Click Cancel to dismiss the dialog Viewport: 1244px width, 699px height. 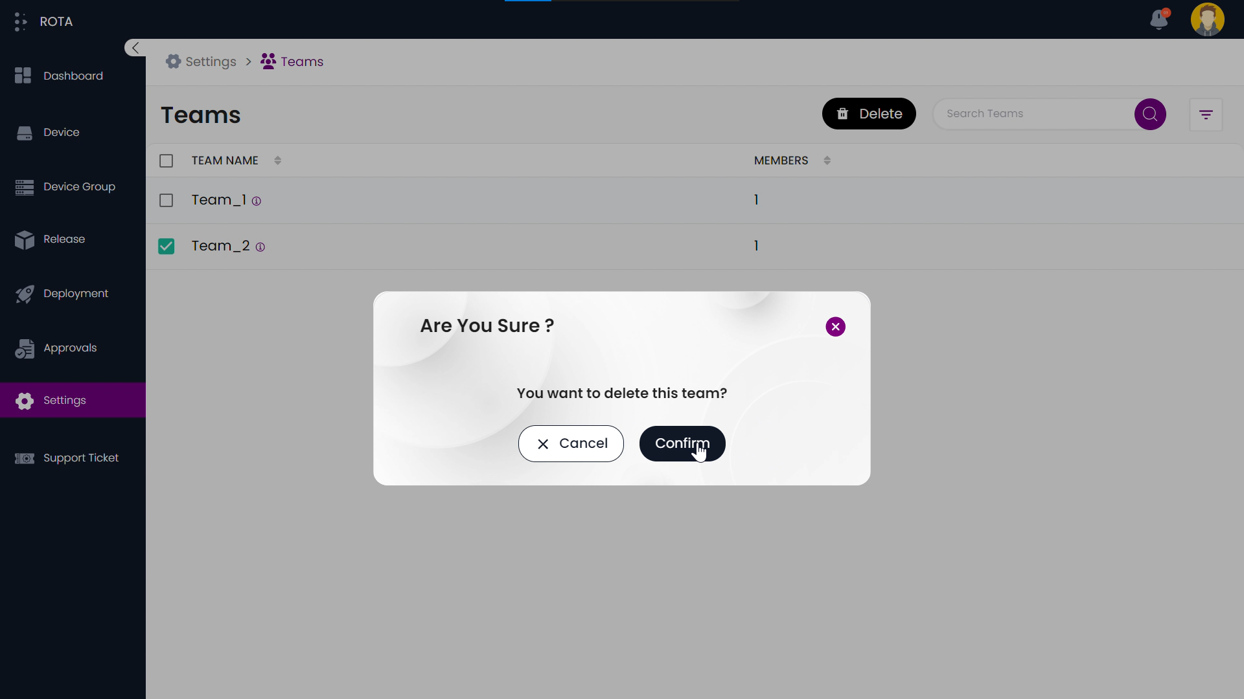571,444
